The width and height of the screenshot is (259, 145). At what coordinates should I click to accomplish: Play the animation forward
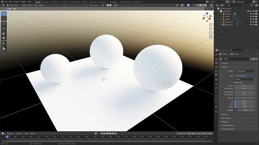click(x=110, y=133)
